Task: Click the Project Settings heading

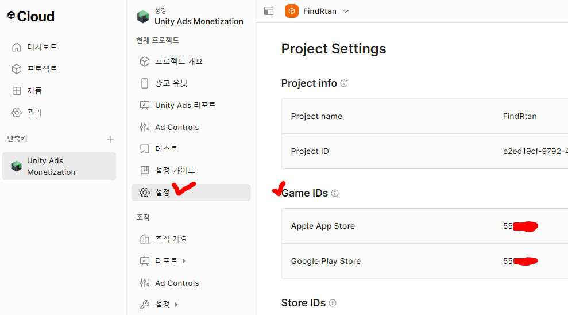Action: coord(334,49)
